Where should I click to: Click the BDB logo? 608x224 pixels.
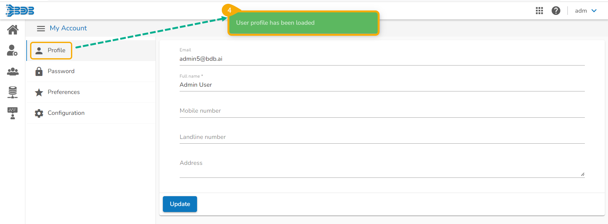(x=20, y=10)
